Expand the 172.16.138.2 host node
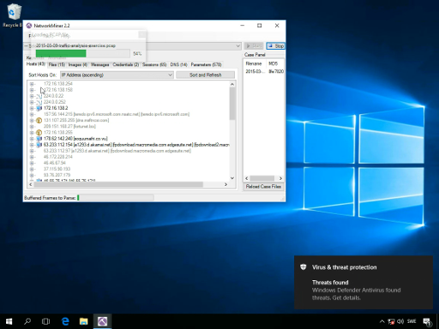 point(32,108)
